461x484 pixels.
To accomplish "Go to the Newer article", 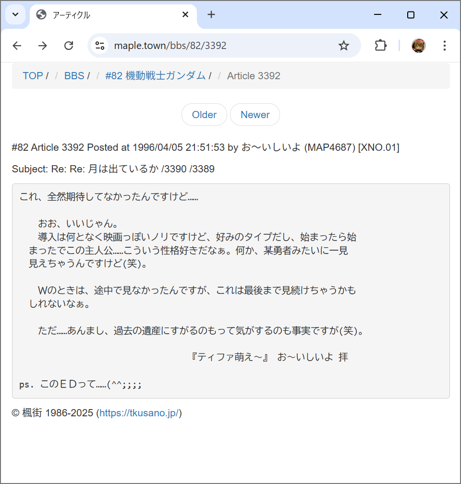I will (x=255, y=115).
